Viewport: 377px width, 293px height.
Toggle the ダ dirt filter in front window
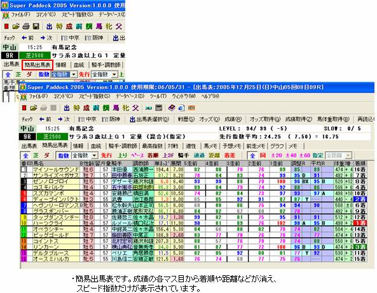(46, 155)
